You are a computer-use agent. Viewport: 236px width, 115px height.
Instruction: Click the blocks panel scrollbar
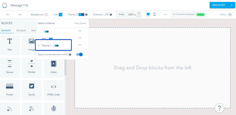click(x=65, y=68)
